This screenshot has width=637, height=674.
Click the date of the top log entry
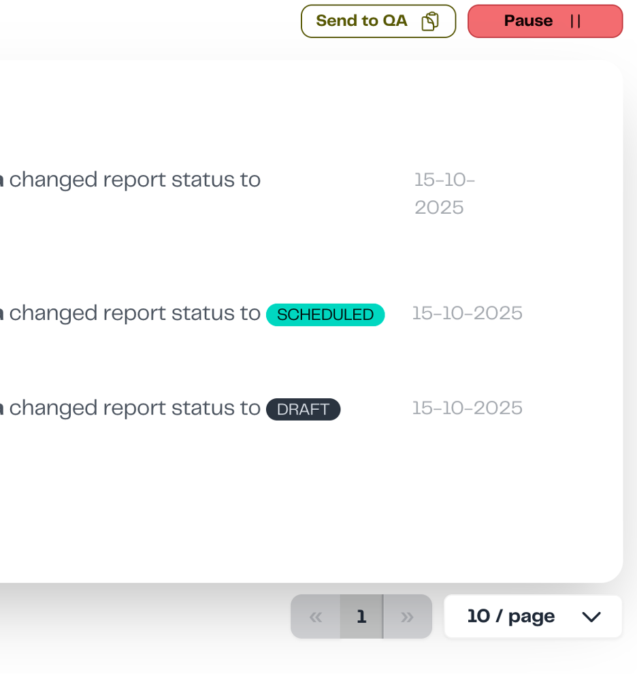(x=444, y=193)
